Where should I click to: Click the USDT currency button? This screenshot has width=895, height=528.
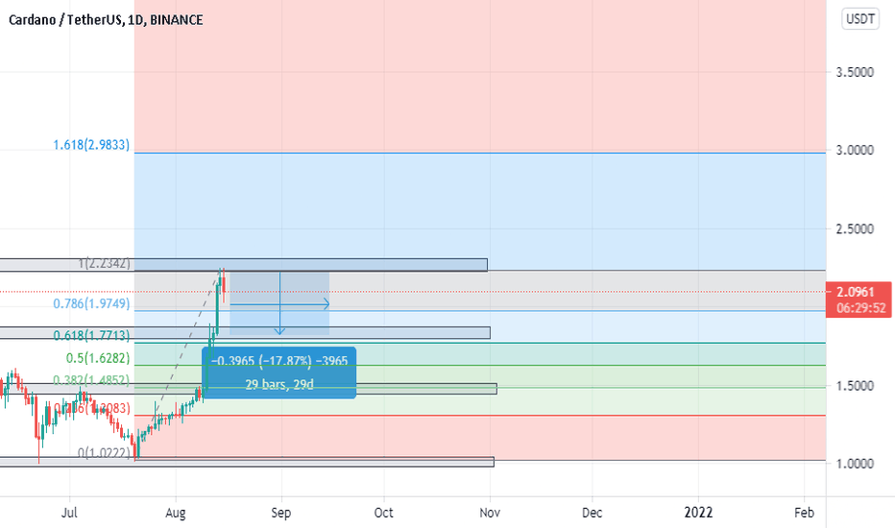pos(860,19)
